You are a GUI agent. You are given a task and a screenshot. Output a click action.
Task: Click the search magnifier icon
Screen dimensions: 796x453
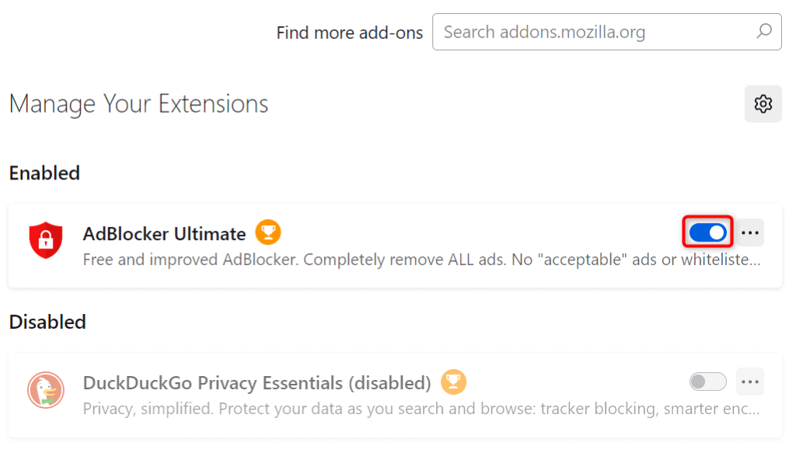pos(764,32)
